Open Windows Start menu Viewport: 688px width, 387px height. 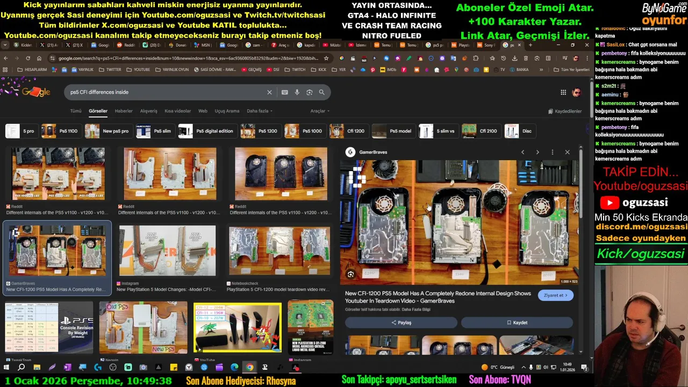tap(6, 368)
